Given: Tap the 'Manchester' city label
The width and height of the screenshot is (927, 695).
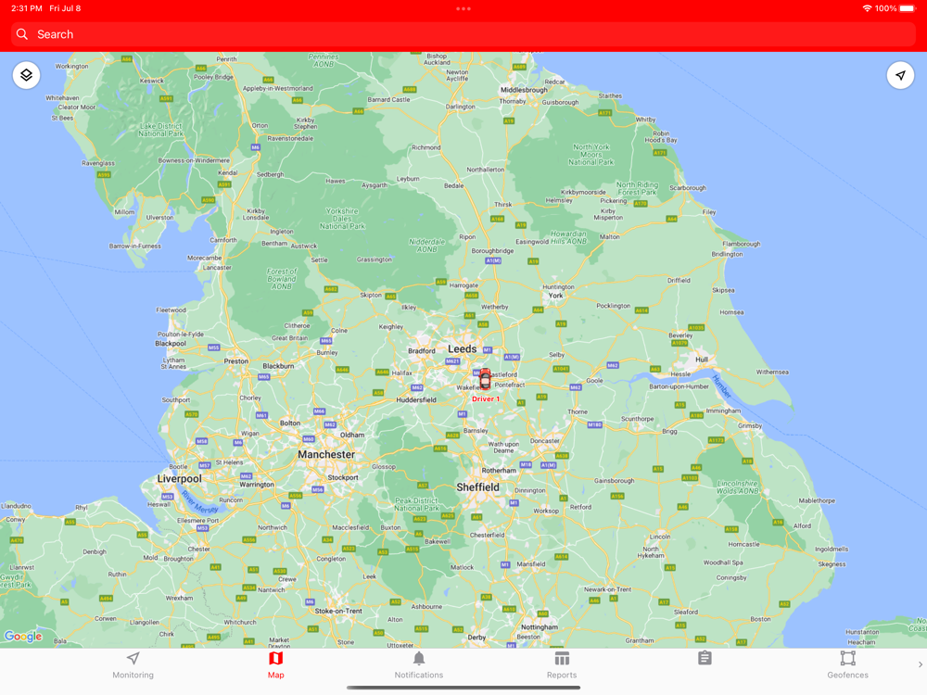Looking at the screenshot, I should tap(326, 454).
